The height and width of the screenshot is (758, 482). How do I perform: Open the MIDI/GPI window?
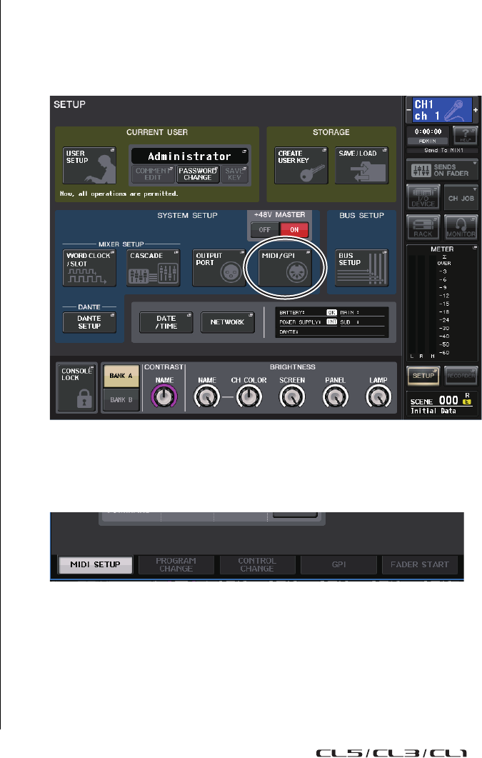click(285, 268)
